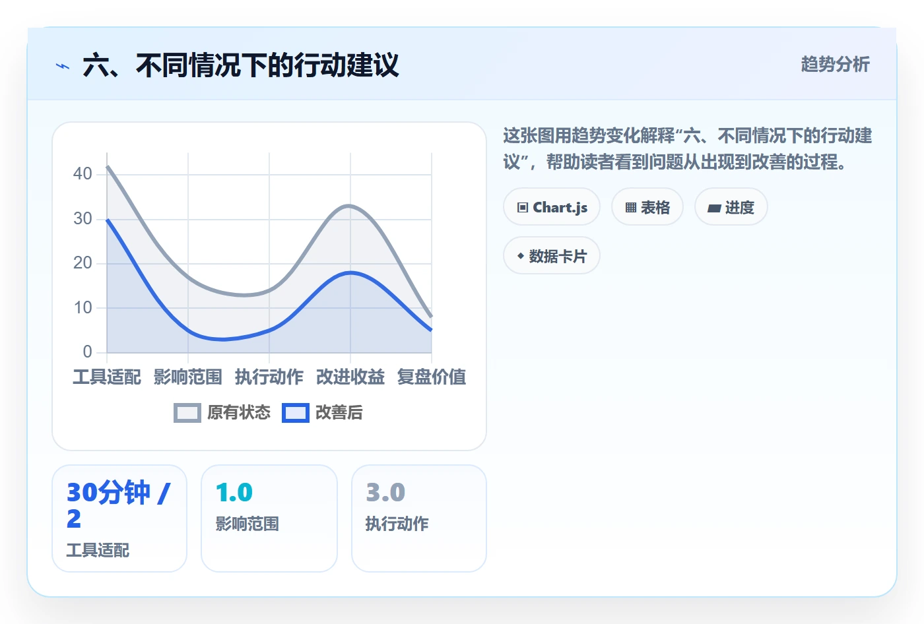
Task: Click the lightning bolt icon beside the heading
Action: [63, 66]
